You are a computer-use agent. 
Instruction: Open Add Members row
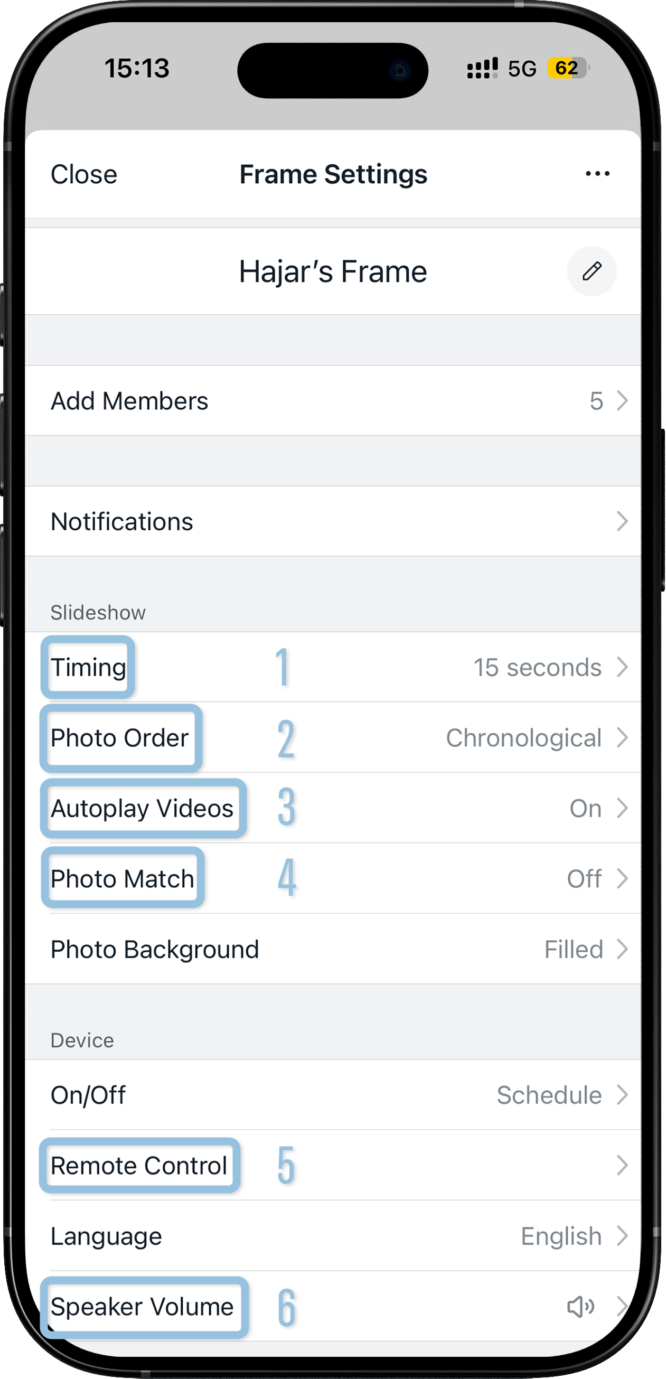[x=332, y=401]
